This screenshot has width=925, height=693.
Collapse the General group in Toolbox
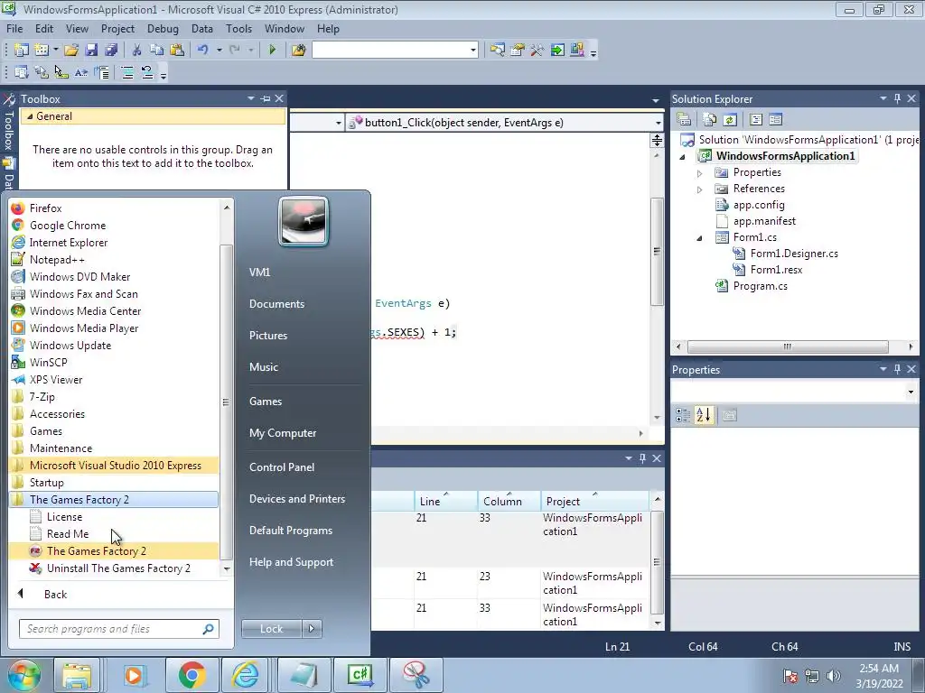pyautogui.click(x=30, y=116)
